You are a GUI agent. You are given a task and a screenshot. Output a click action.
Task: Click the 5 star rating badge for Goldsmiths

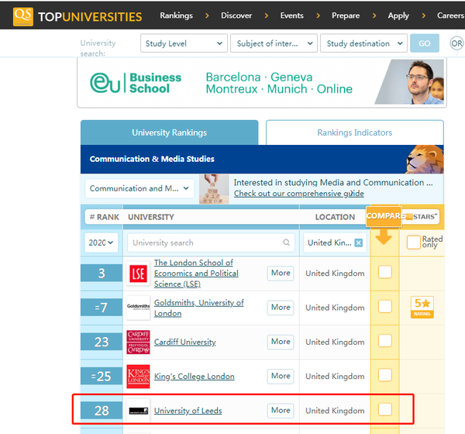pos(422,307)
